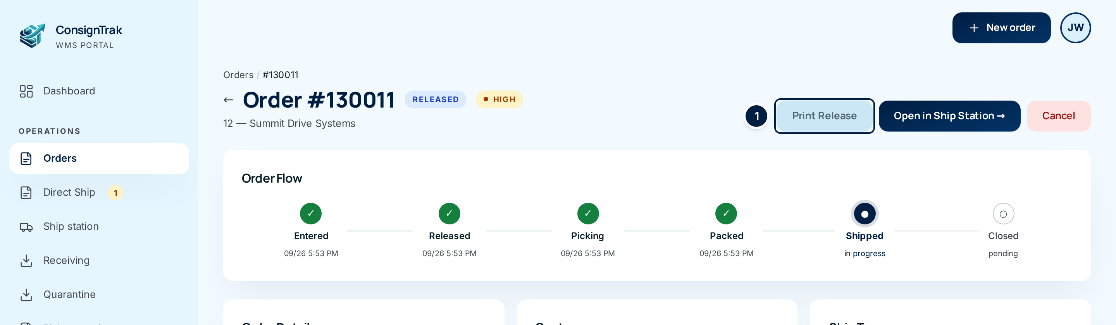This screenshot has height=325, width=1116.
Task: Go to Ship station in the sidebar
Action: pyautogui.click(x=99, y=227)
